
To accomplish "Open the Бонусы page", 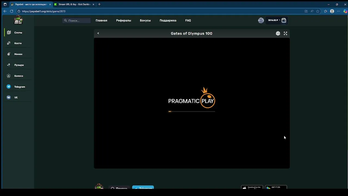I will [x=145, y=20].
